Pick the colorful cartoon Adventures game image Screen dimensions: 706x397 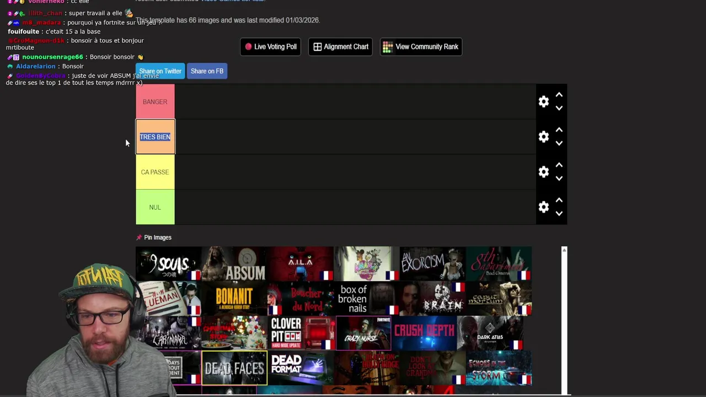pos(367,264)
